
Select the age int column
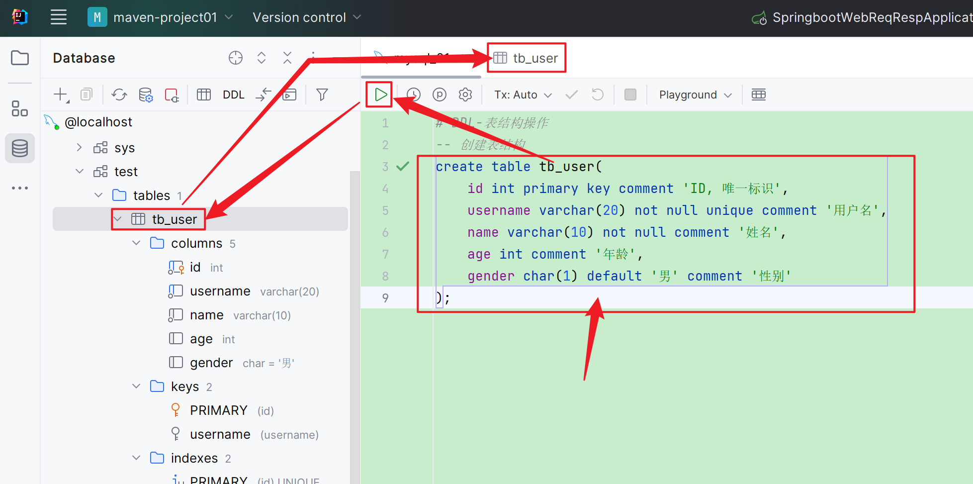[x=201, y=339]
